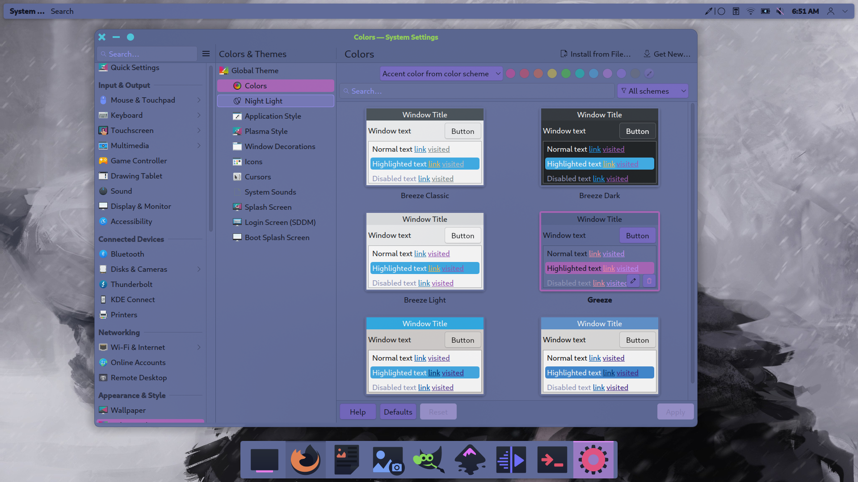This screenshot has width=858, height=482.
Task: Expand the Mouse & Touchpad arrow
Action: [x=199, y=100]
